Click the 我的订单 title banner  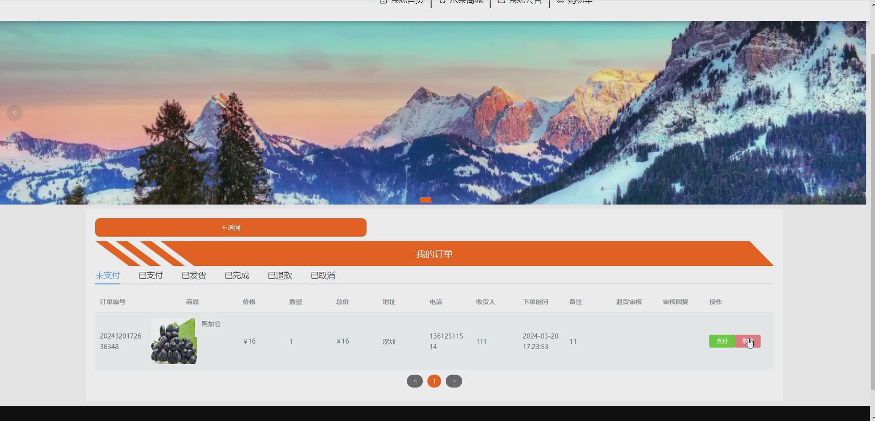click(434, 254)
